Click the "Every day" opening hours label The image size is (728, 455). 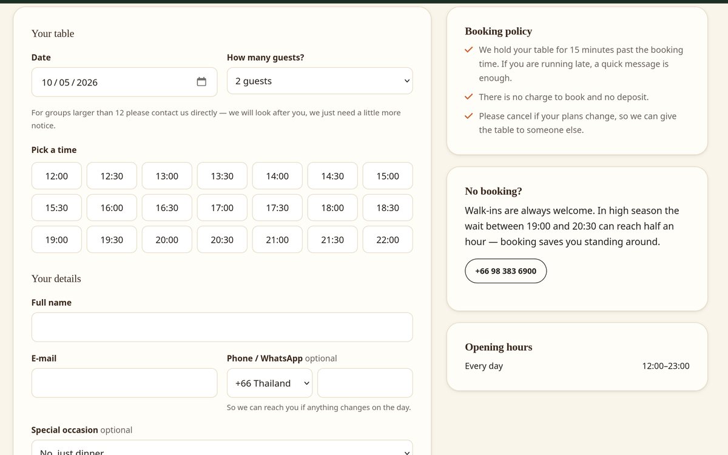point(484,366)
